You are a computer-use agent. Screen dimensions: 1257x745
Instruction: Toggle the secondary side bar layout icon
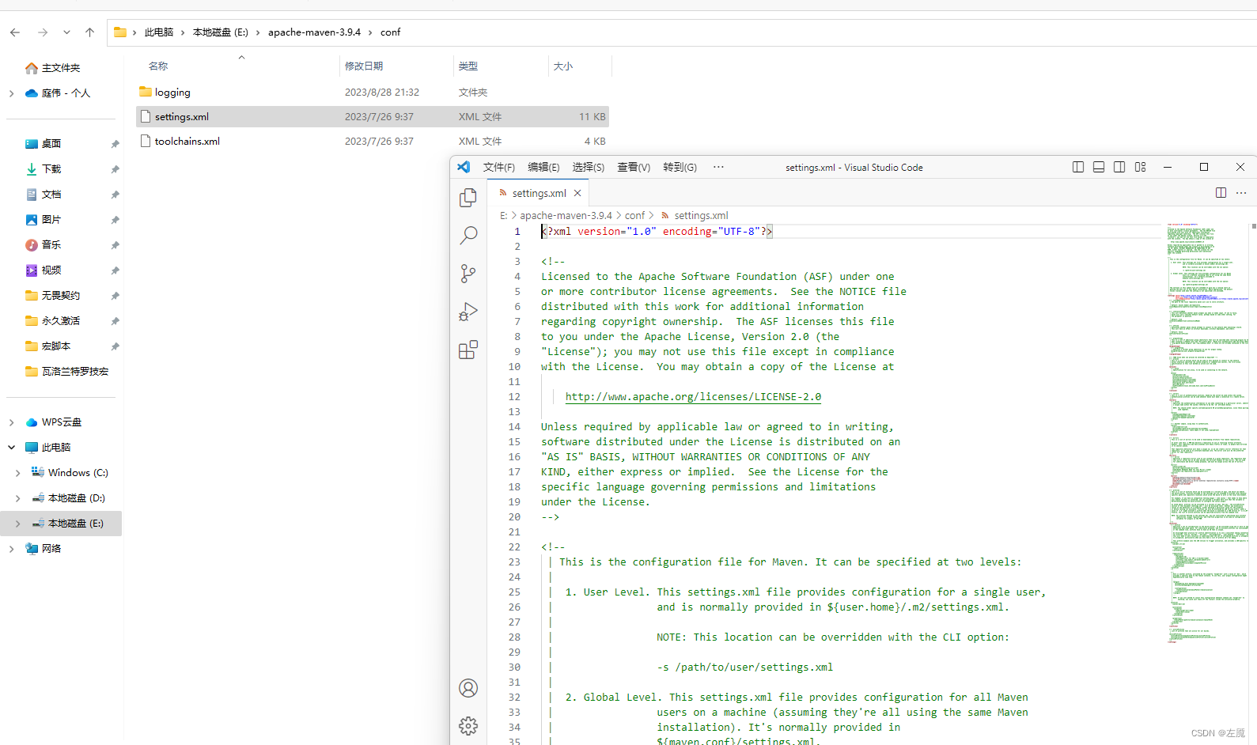1119,167
